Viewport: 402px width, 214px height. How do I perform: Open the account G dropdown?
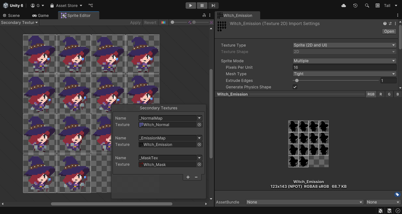(37, 6)
